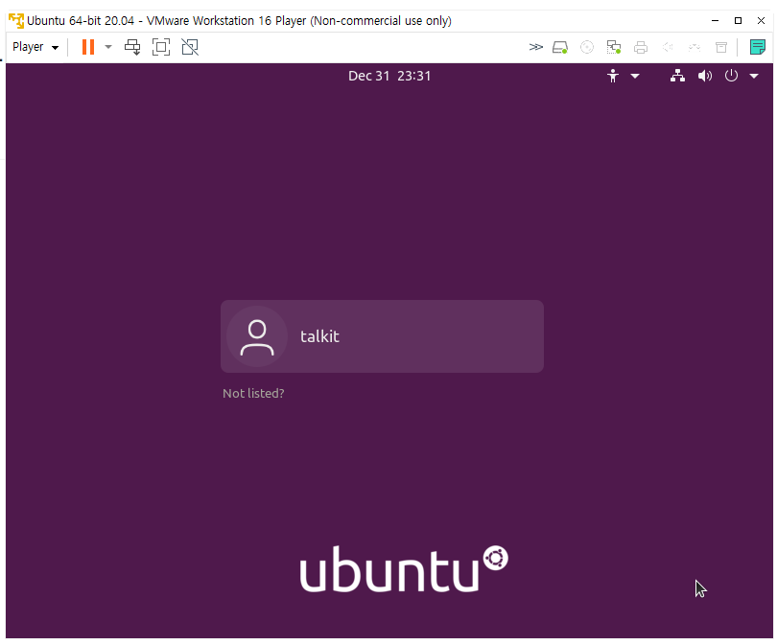The image size is (777, 644).
Task: Click the Ubuntu power icon
Action: click(731, 76)
